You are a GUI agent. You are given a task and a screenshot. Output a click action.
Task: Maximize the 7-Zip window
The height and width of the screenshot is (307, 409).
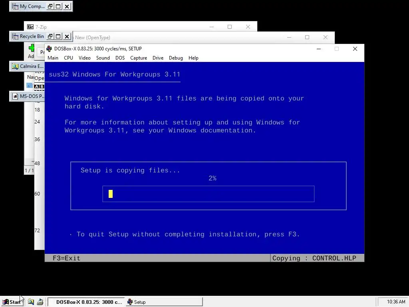click(x=230, y=27)
